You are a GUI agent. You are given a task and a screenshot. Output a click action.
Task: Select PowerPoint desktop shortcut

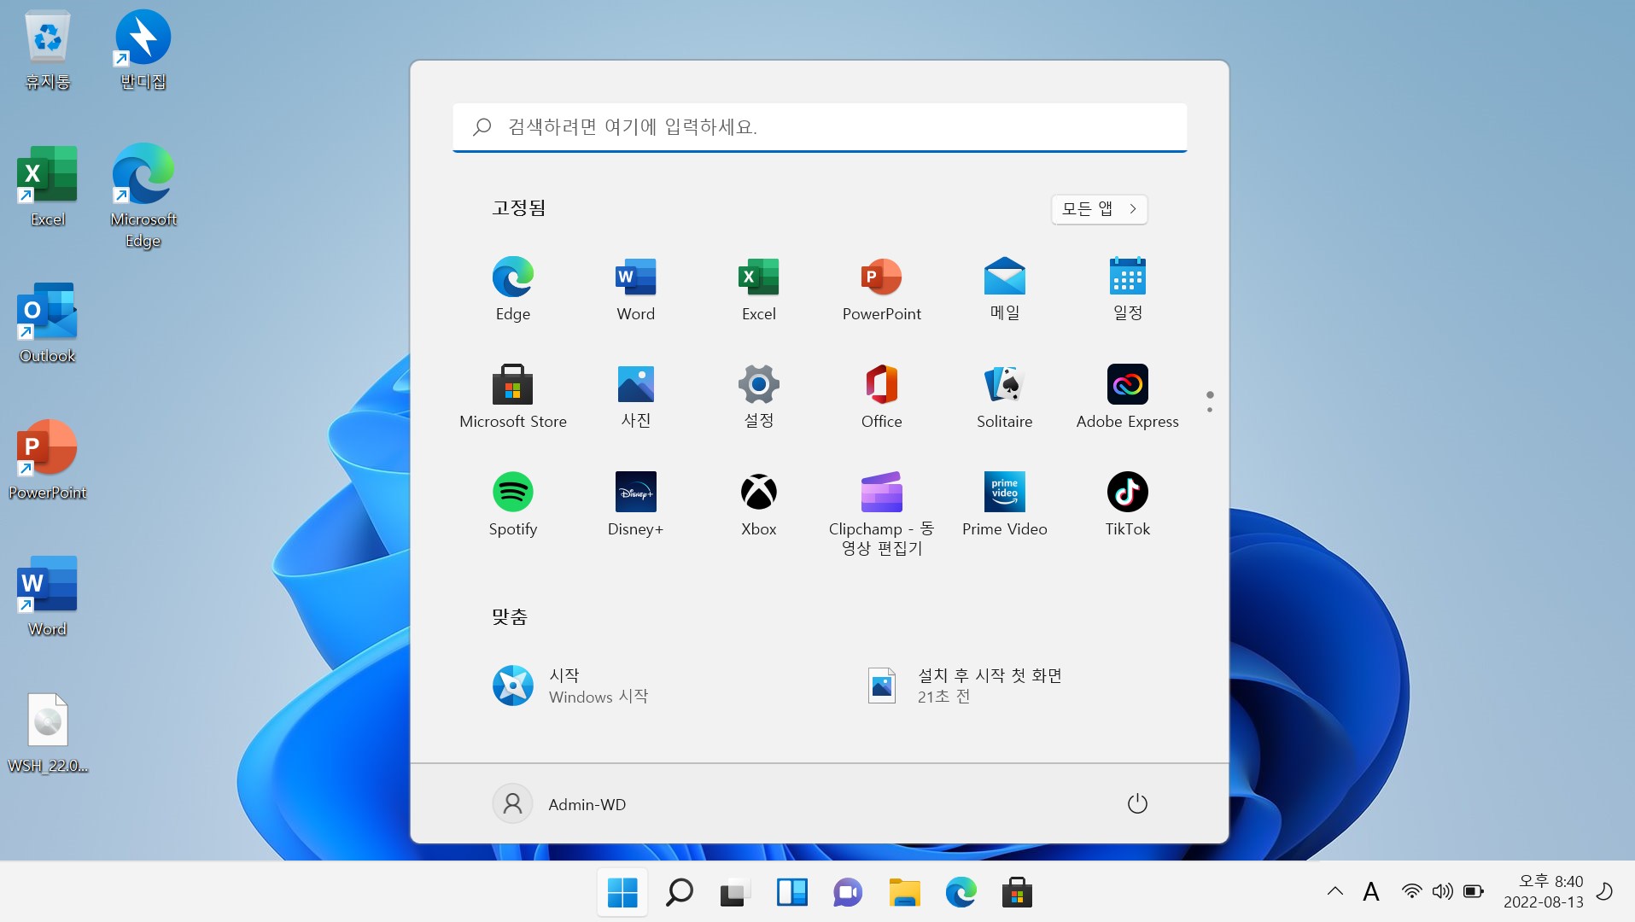point(48,459)
